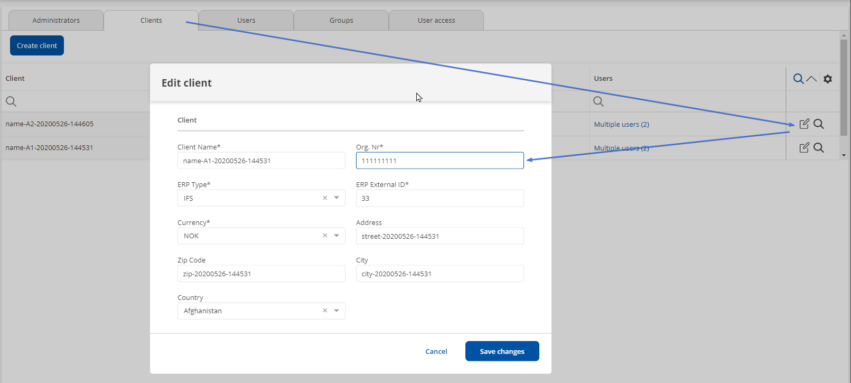Click into the Org. Nr input field

[439, 161]
